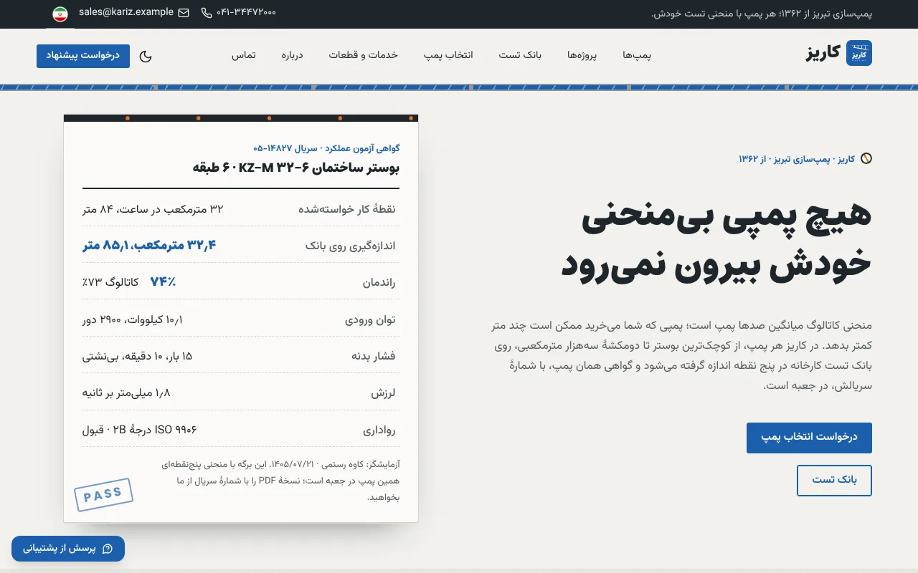Click value ۱۰٫۱ کیلووات، ۲۹۰۰ دور

[x=133, y=319]
